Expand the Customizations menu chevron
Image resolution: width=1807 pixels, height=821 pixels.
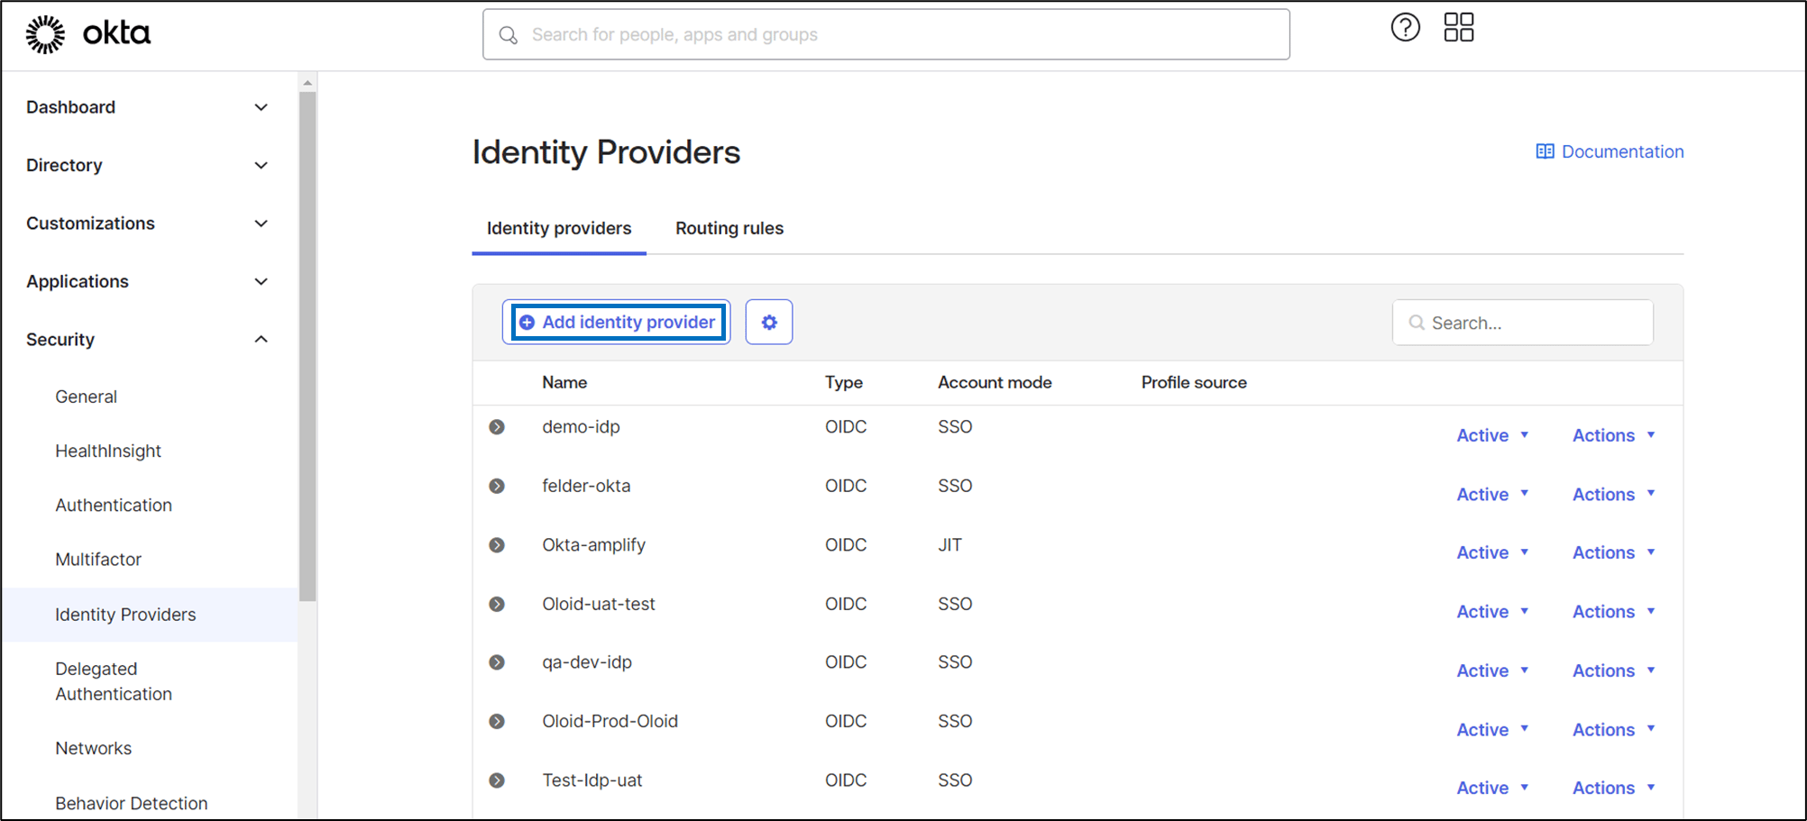coord(261,223)
